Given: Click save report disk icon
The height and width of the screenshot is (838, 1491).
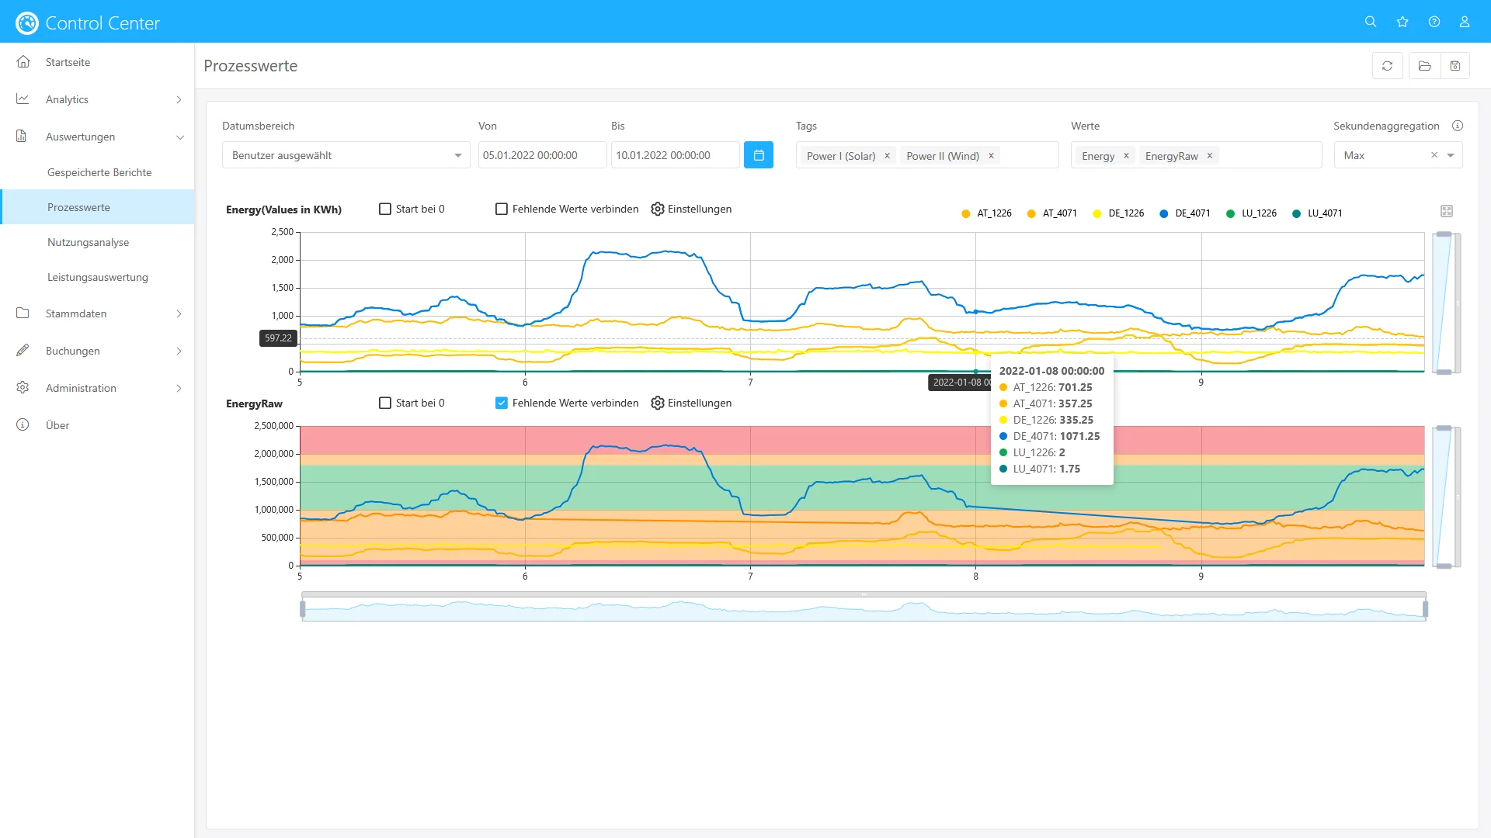Looking at the screenshot, I should [x=1455, y=66].
